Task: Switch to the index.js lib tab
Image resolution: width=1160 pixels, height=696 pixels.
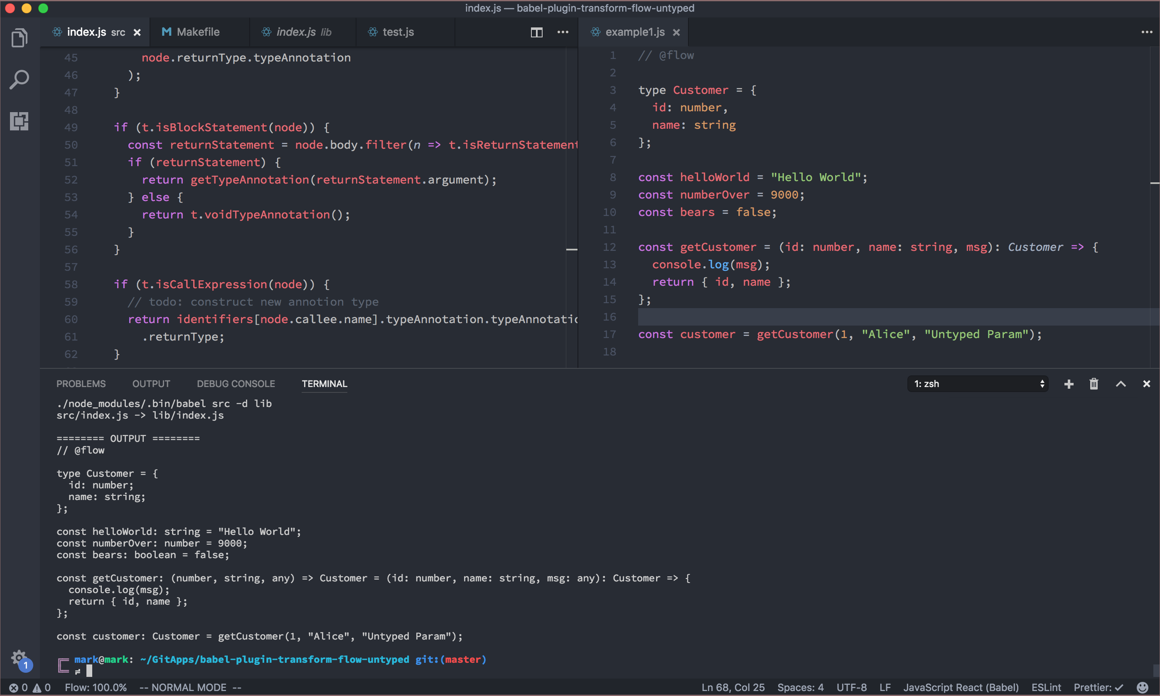Action: coord(302,32)
